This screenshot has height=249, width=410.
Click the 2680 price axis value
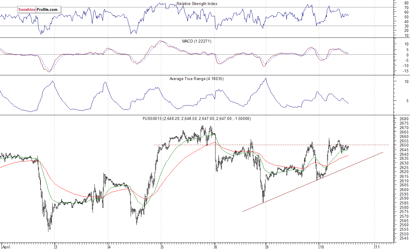pos(405,119)
